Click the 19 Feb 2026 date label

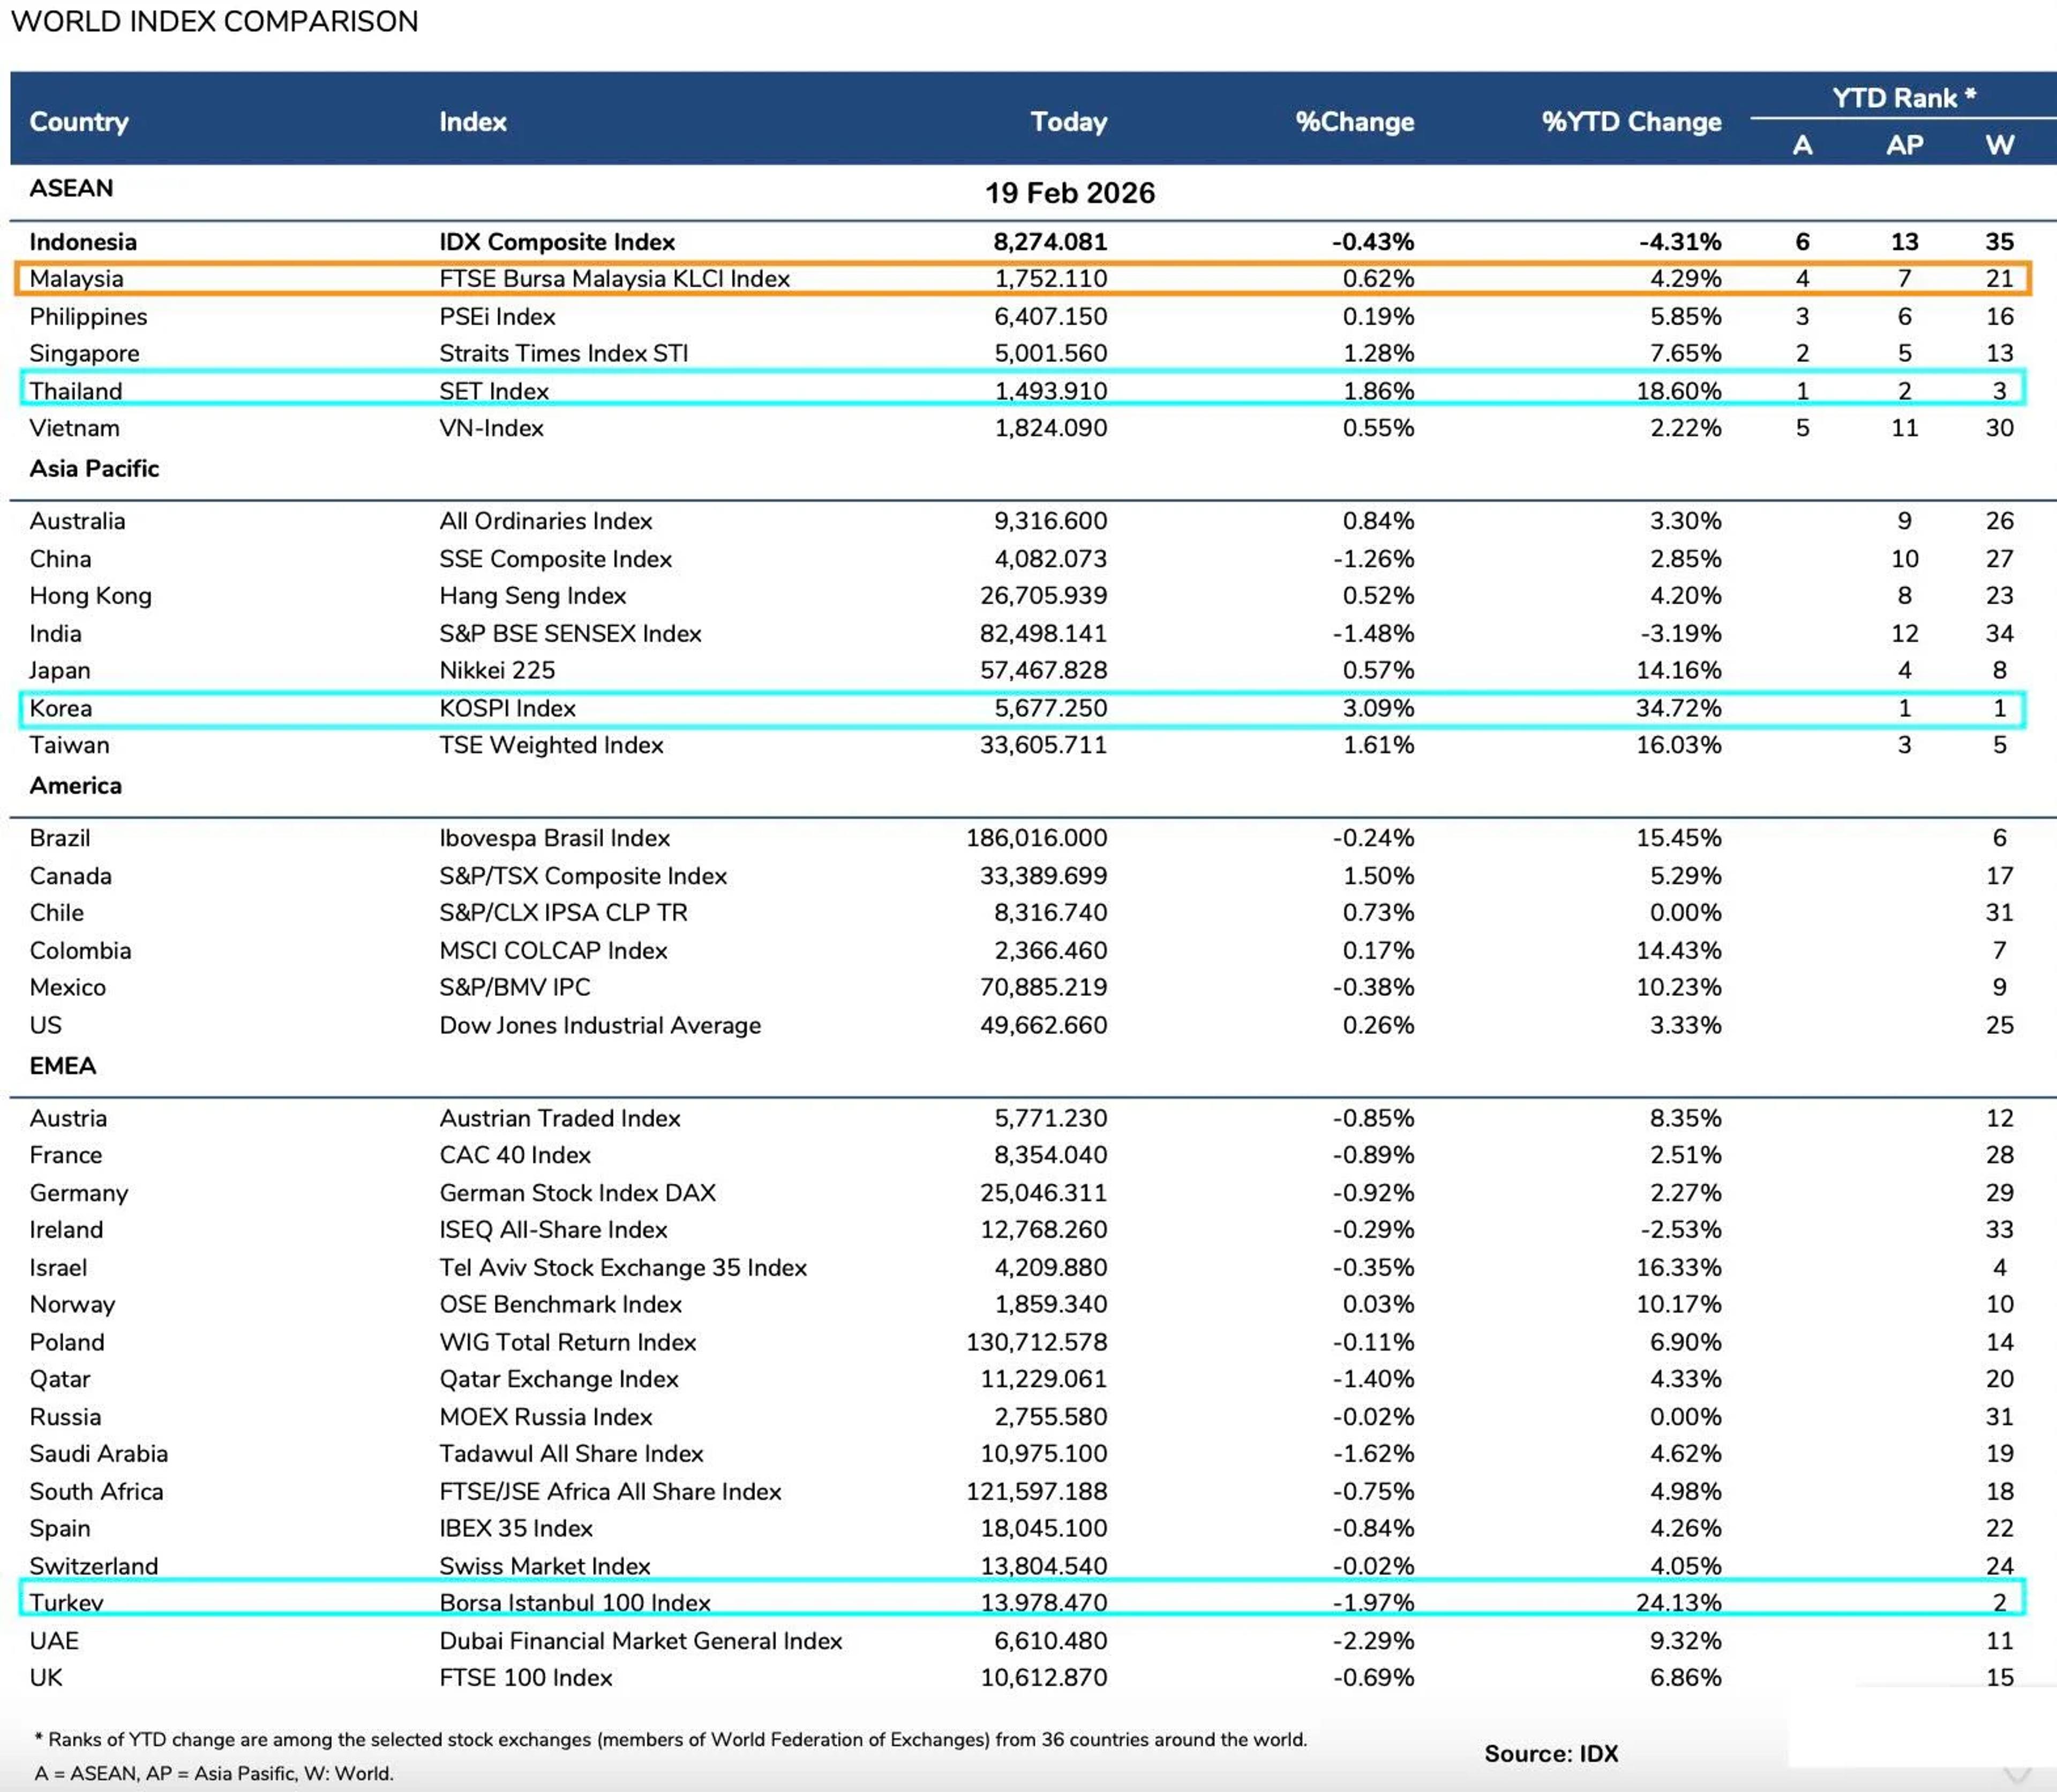coord(1069,193)
